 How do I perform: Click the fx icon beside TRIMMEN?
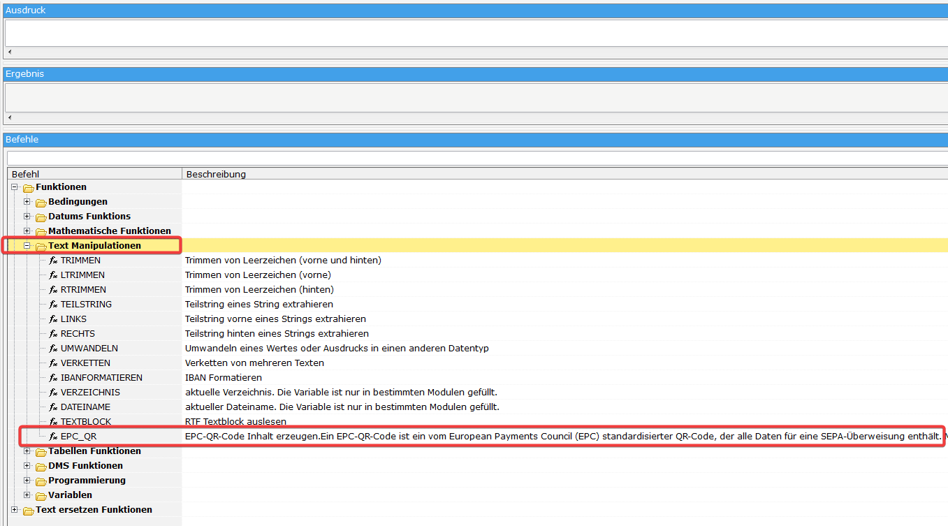pyautogui.click(x=53, y=261)
